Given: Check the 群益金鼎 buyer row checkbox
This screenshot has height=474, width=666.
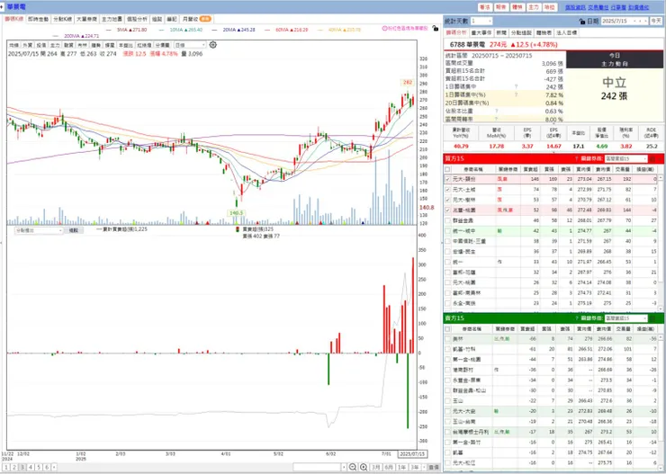Looking at the screenshot, I should tap(447, 220).
